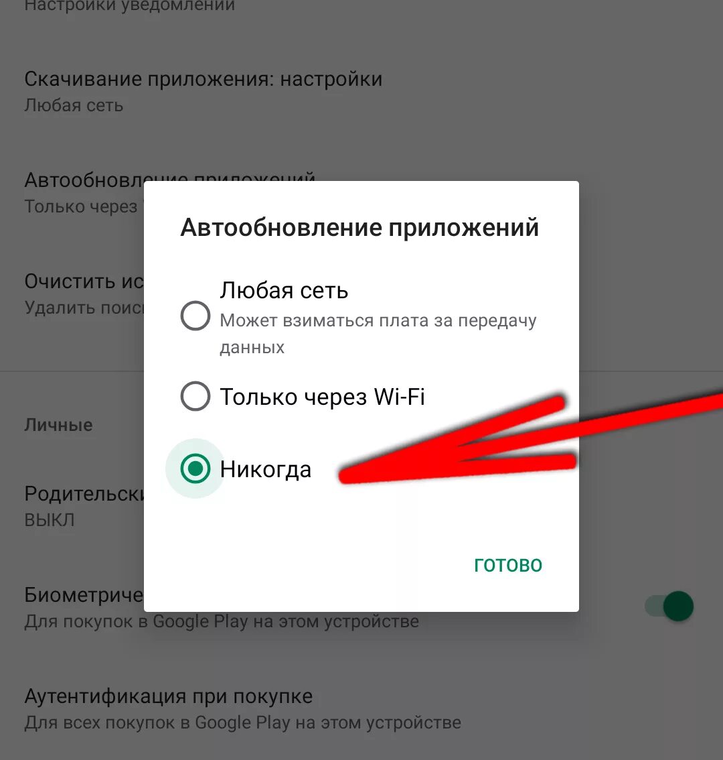Tap the ГОТОВО button

click(508, 565)
